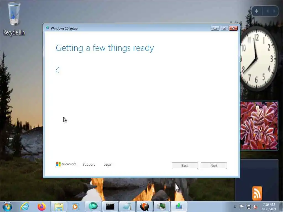Click the Next button in Setup
283x212 pixels.
tap(214, 166)
